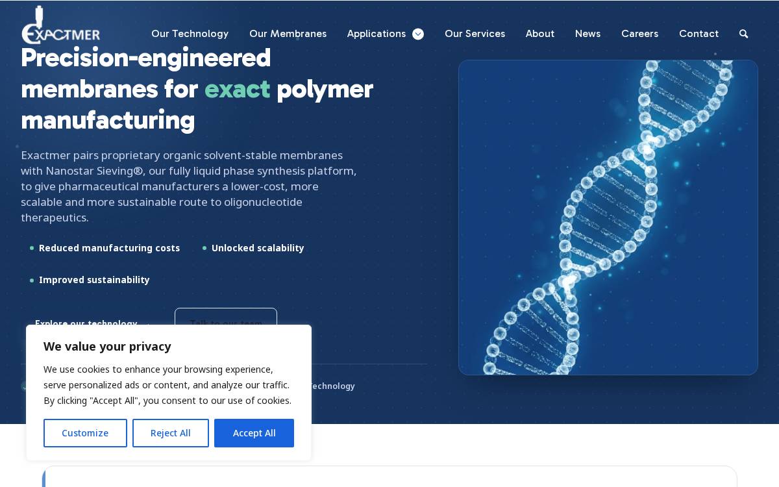Click the DNA helix hero image

coord(608,218)
